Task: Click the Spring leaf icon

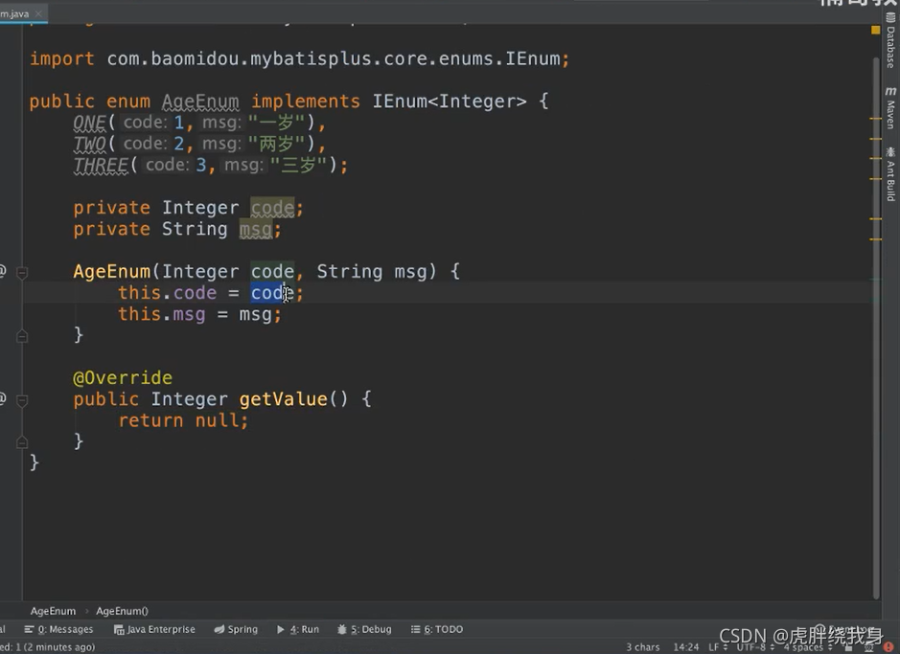Action: point(219,629)
